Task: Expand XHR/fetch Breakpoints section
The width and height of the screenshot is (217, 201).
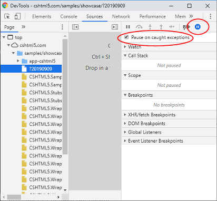Action: (169, 115)
